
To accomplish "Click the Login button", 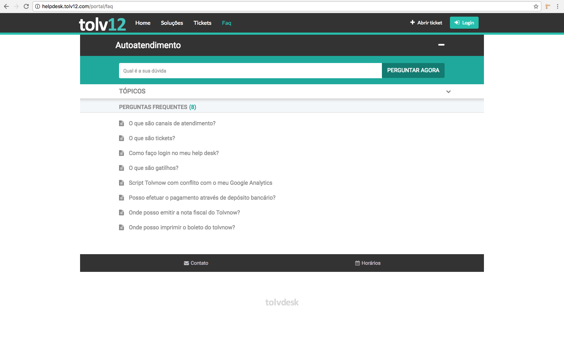I will pos(464,23).
